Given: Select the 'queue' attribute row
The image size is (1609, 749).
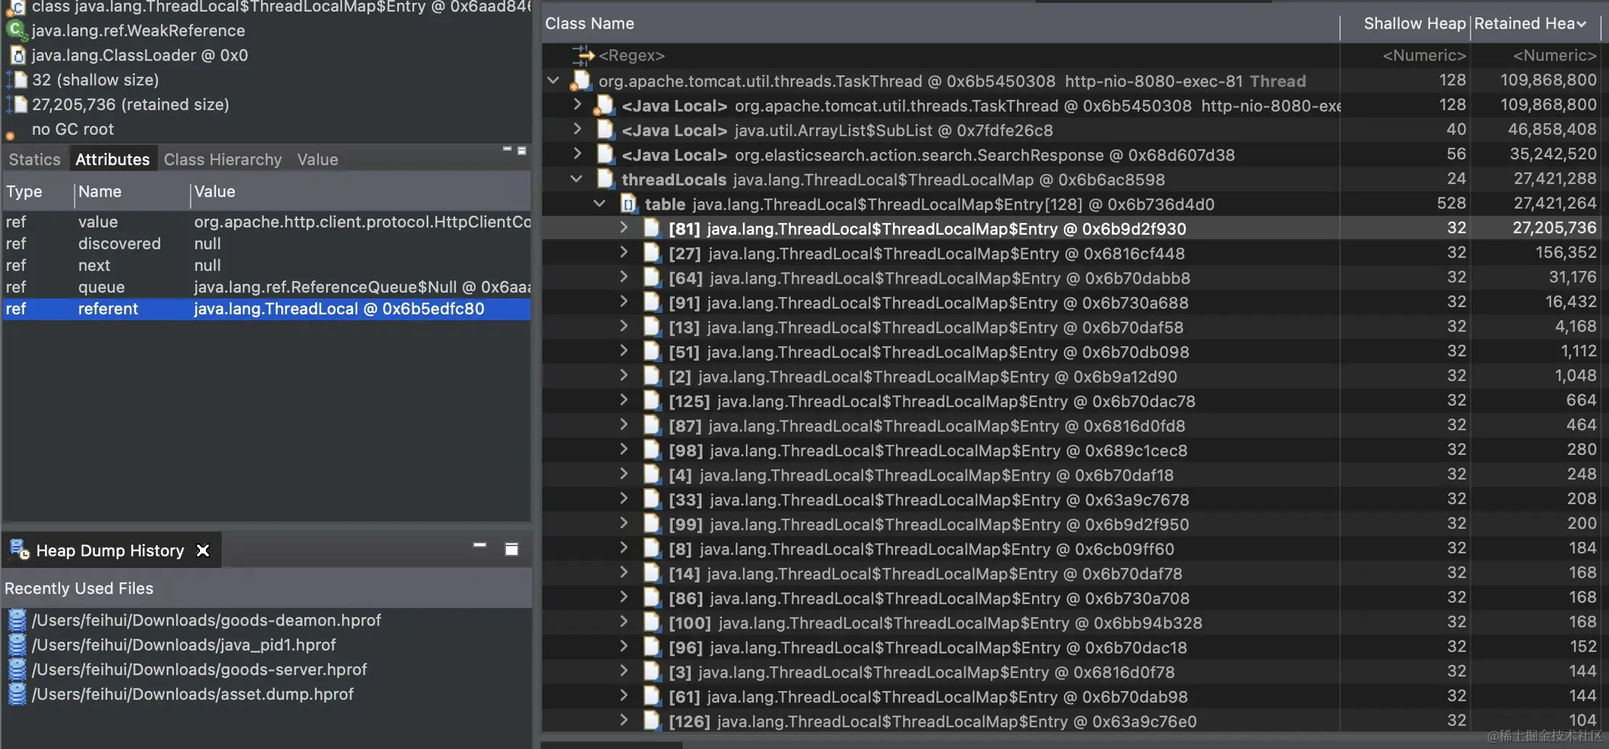Looking at the screenshot, I should [x=267, y=287].
